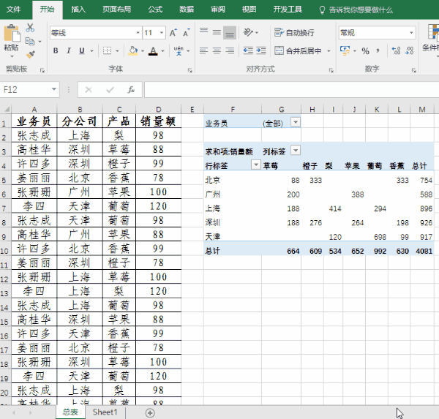Click the Cut scissors icon

(30, 28)
